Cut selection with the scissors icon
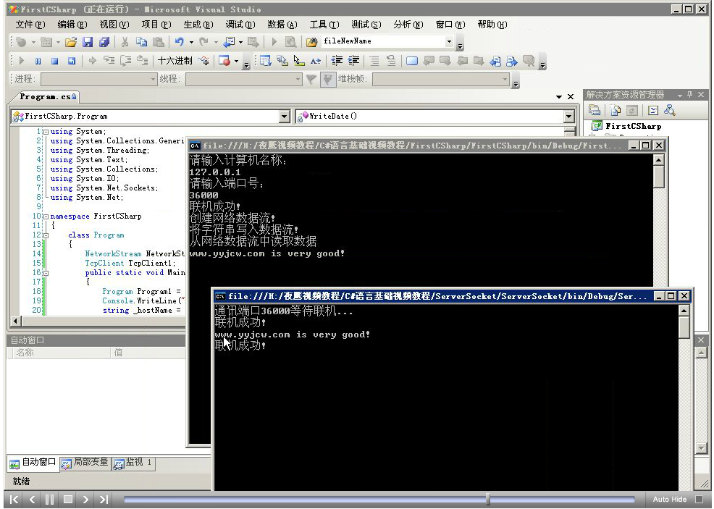714x509 pixels. point(125,42)
